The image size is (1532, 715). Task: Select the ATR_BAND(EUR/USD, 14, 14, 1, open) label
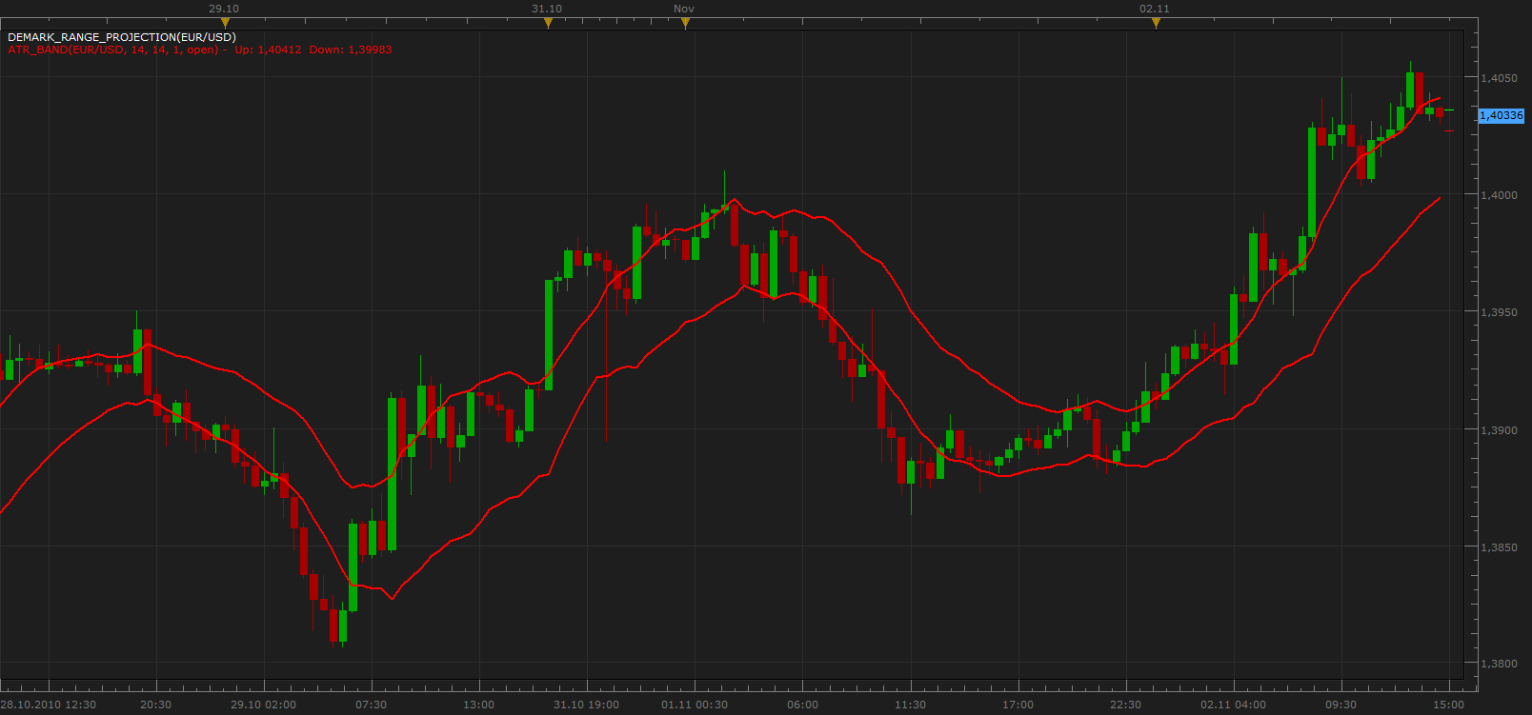(x=113, y=50)
